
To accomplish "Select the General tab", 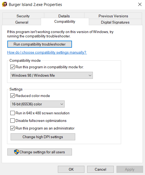I will tap(22, 22).
